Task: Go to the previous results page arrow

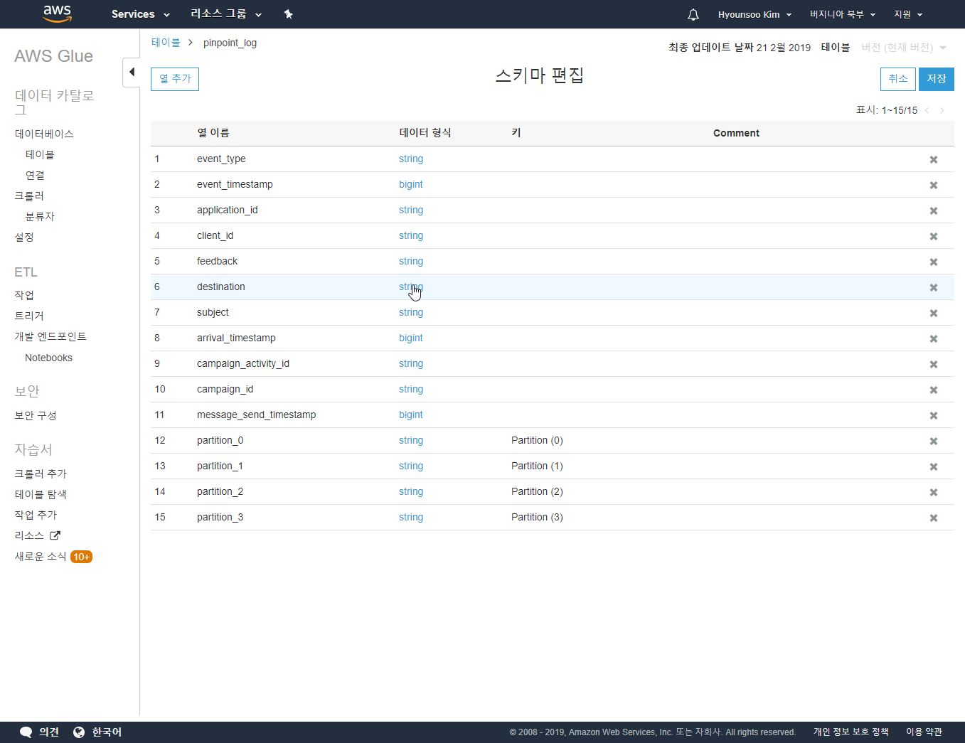Action: click(x=927, y=110)
